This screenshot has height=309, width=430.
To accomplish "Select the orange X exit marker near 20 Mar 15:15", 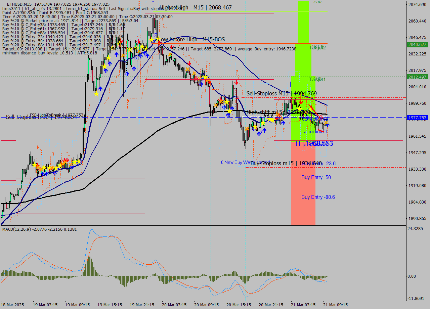I will [247, 129].
